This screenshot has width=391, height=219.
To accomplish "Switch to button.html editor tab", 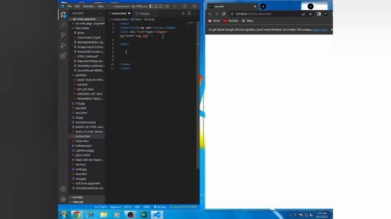I will 119,13.
